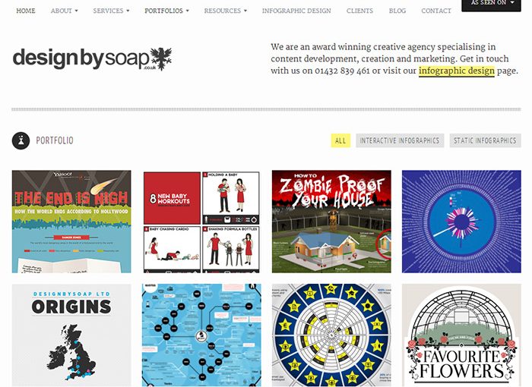Expand the About dropdown menu
Viewport: 532px width, 387px height.
65,11
